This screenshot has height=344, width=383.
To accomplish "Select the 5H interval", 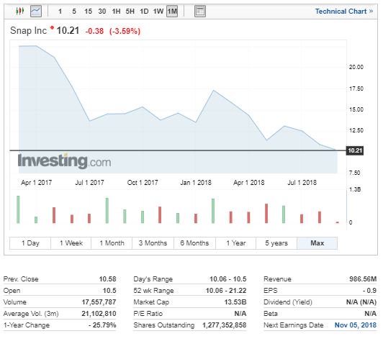I will point(130,12).
